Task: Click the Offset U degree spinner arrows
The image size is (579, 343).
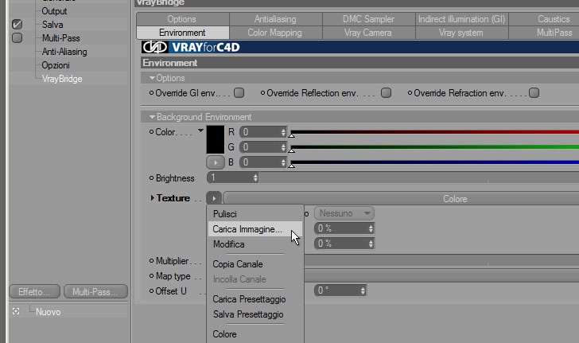Action: click(x=363, y=290)
